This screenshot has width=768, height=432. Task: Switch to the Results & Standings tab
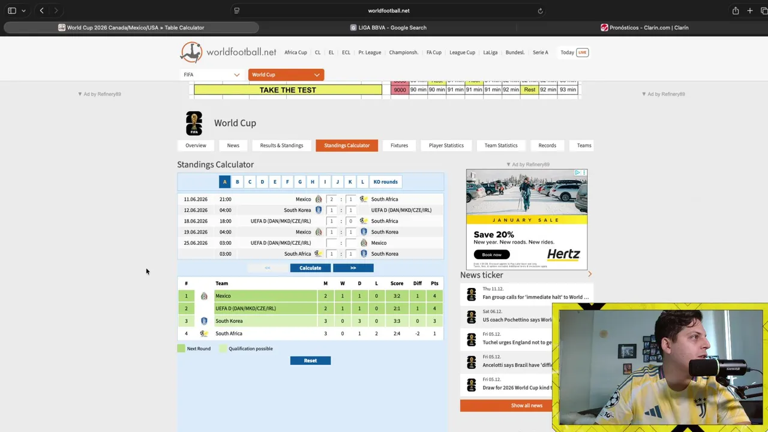pos(281,145)
